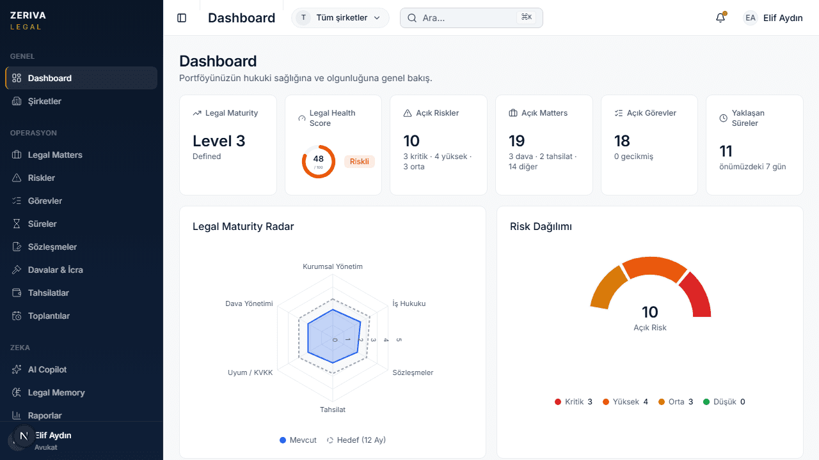Open Tahsilatlar page
Image resolution: width=819 pixels, height=460 pixels.
point(81,293)
